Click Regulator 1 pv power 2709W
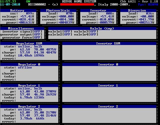 pos(51,91)
